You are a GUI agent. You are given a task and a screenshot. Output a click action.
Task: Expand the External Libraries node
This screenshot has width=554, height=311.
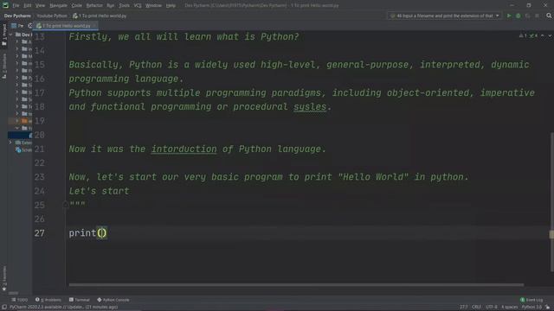pyautogui.click(x=11, y=143)
